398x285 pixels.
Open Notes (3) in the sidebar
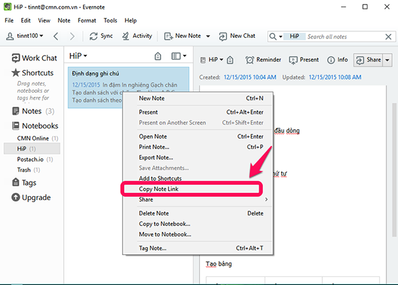[x=33, y=111]
